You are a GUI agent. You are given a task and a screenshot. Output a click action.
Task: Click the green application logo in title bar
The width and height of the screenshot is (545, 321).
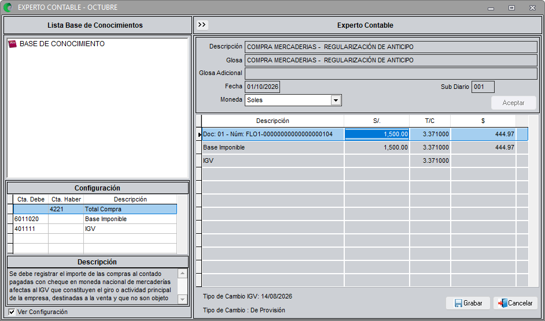point(8,8)
